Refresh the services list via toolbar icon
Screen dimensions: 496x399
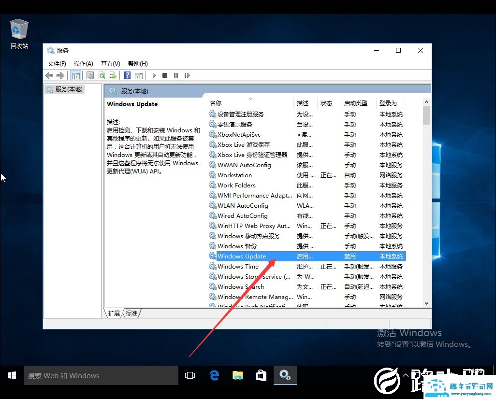102,75
